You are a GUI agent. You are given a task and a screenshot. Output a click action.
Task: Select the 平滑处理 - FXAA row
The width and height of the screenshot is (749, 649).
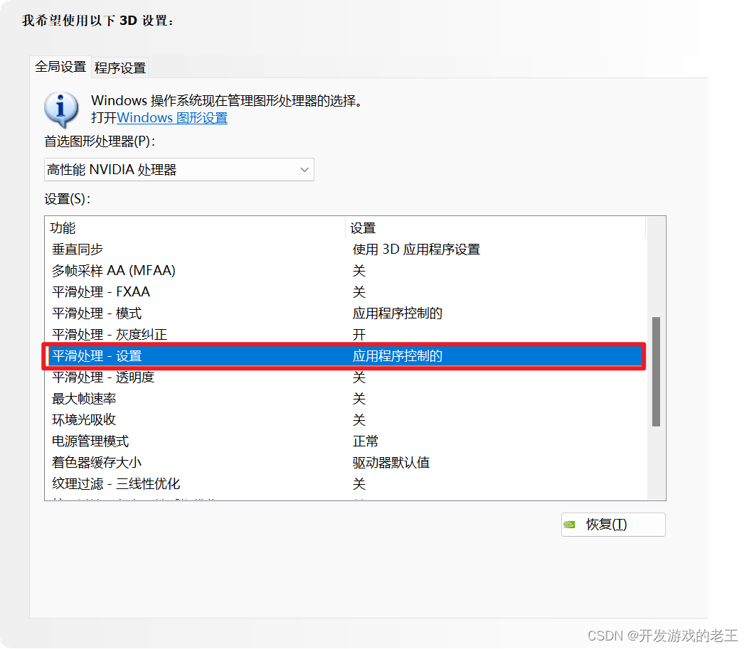346,292
